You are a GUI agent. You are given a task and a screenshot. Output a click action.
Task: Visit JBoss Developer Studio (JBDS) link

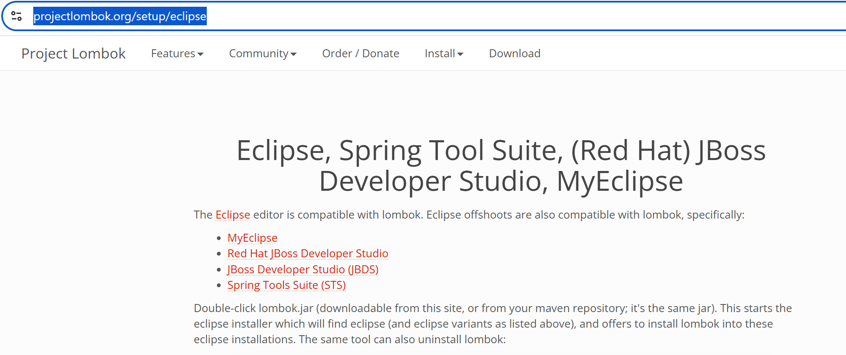303,270
